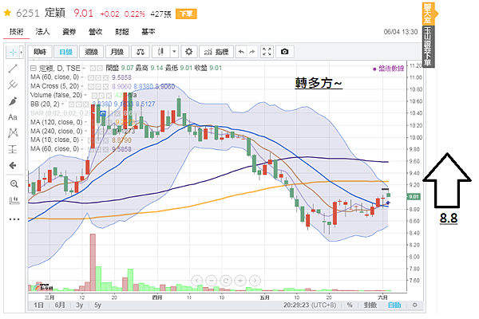Switch to the 資券 tab

click(x=69, y=31)
